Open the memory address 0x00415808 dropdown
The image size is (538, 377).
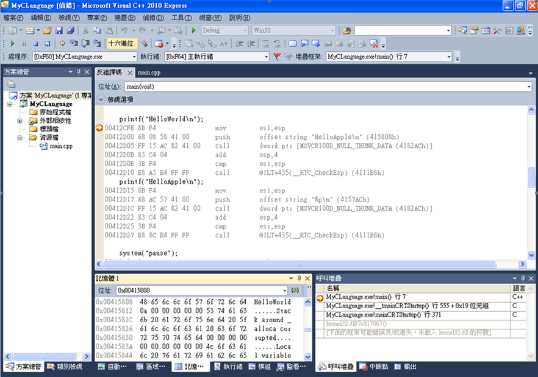coord(284,291)
